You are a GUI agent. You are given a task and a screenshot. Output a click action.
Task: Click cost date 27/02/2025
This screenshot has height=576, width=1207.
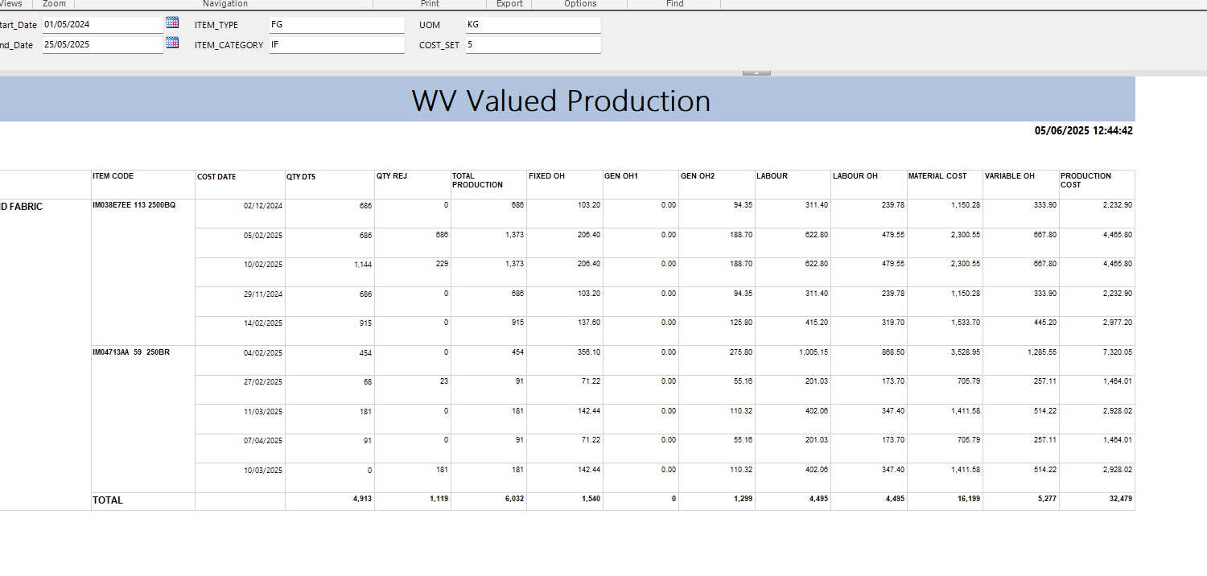tap(263, 382)
